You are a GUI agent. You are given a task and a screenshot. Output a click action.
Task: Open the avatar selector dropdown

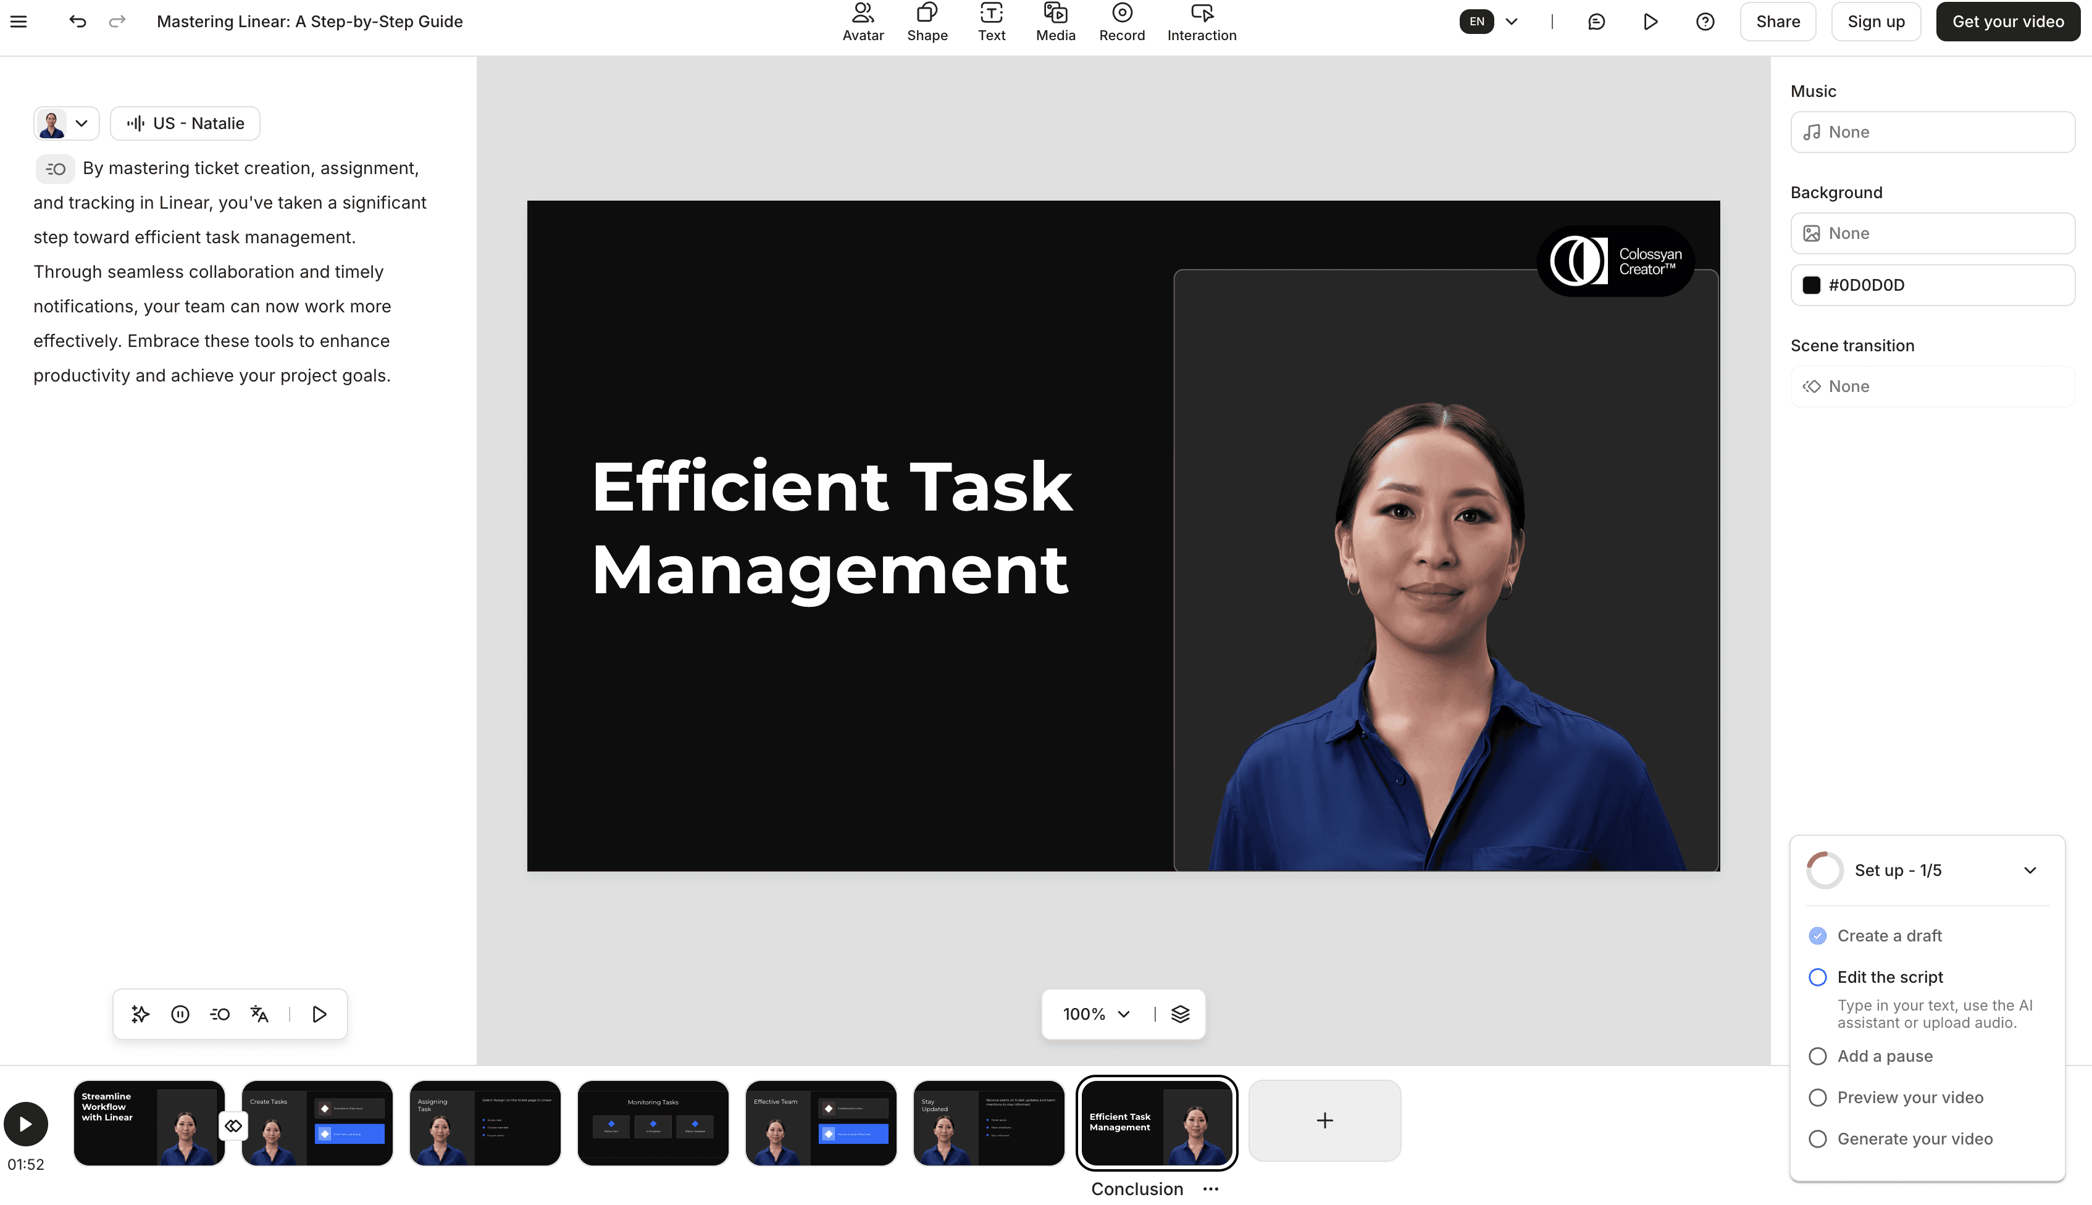point(66,123)
